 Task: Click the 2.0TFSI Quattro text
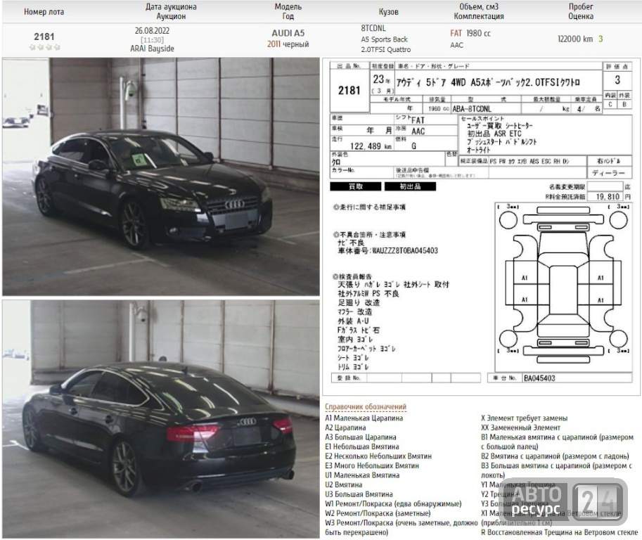(x=385, y=49)
